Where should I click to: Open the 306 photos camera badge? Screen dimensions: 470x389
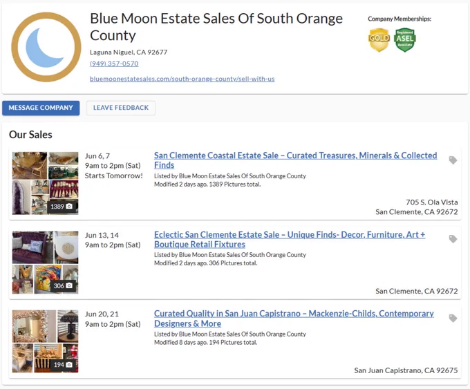[63, 285]
